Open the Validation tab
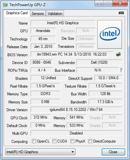 pyautogui.click(x=55, y=14)
